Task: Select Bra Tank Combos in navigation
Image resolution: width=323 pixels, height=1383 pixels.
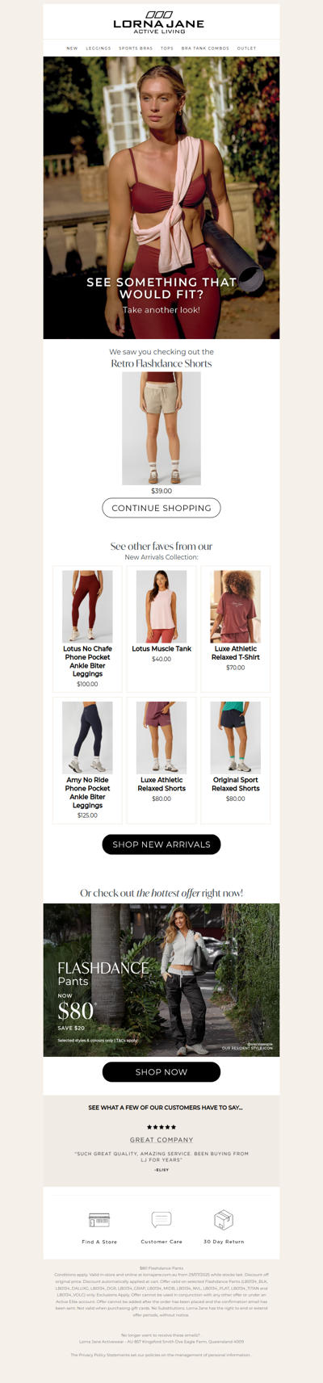Action: point(205,48)
